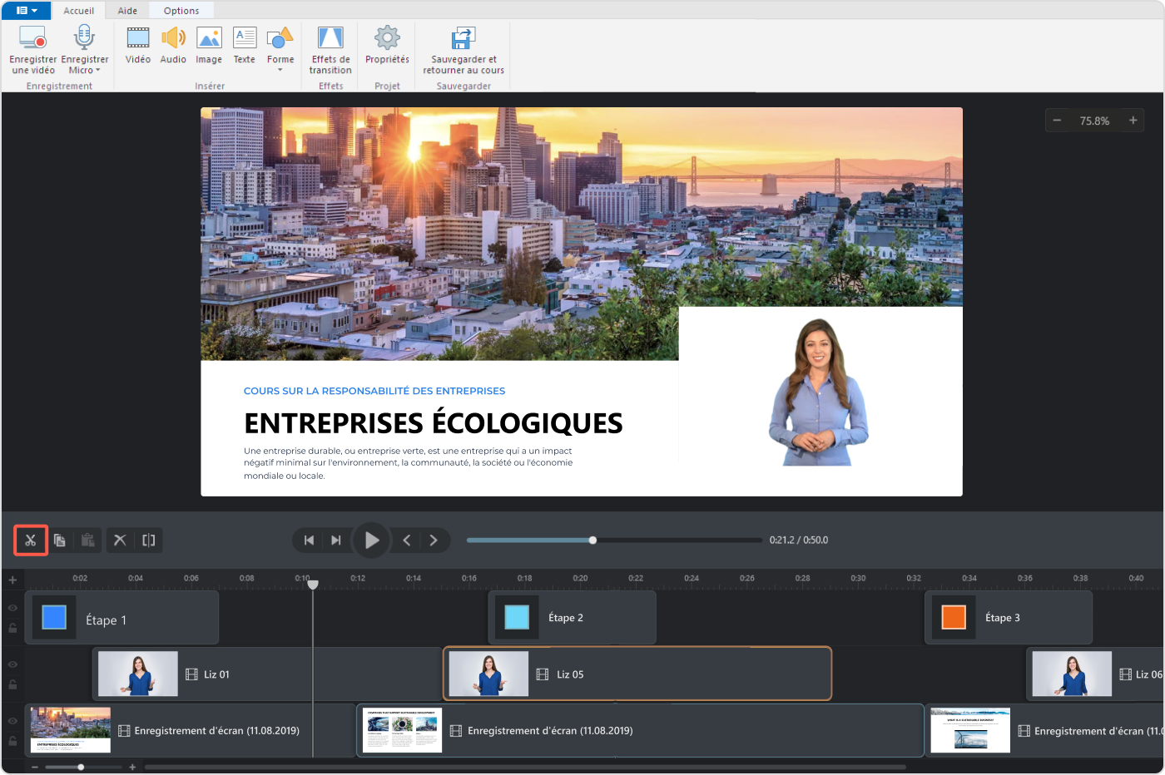Open the Aide tab
Image resolution: width=1165 pixels, height=775 pixels.
click(x=126, y=10)
